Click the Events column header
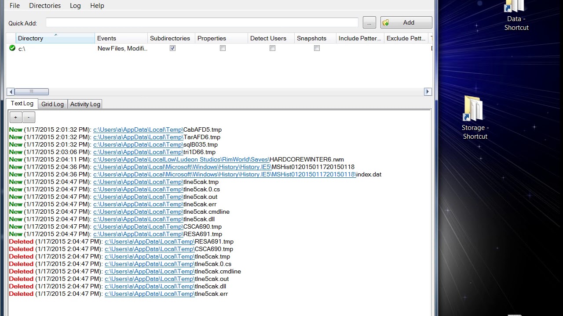The width and height of the screenshot is (563, 316). 121,38
